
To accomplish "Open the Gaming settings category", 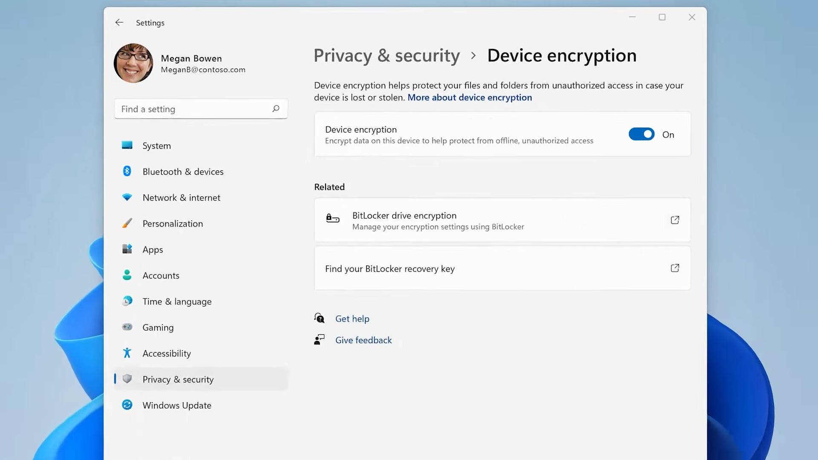I will [x=158, y=328].
